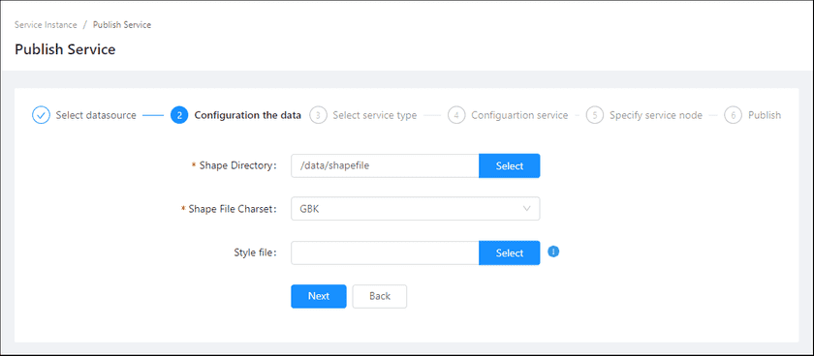Screen dimensions: 814x356
Task: Click the Shape Directory path input field
Action: coord(385,165)
